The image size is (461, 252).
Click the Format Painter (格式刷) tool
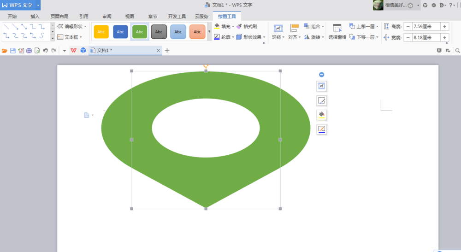(x=247, y=27)
